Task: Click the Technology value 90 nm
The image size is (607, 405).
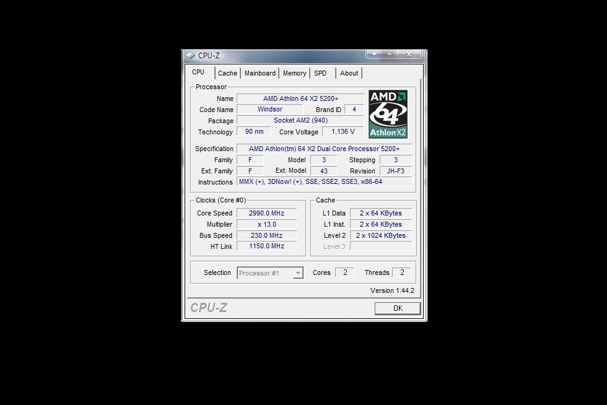Action: (254, 132)
